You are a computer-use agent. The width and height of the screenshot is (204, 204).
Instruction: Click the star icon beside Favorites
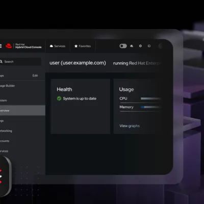pyautogui.click(x=76, y=46)
